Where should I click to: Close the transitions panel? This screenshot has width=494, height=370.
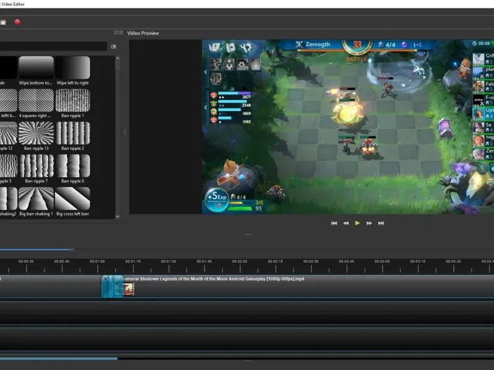tap(121, 33)
